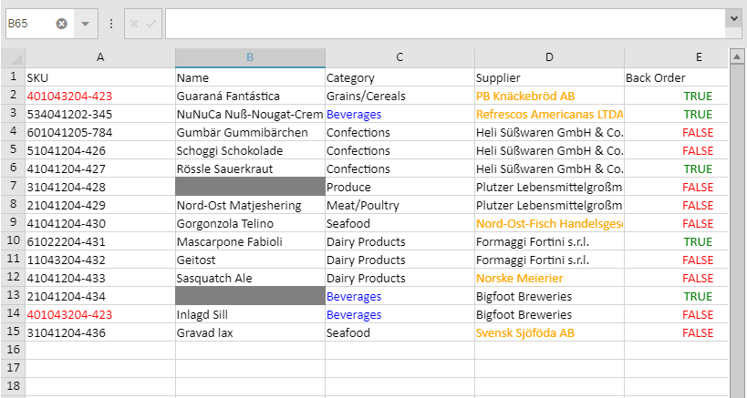Select SKU cell 601041205-784
747x398 pixels.
[x=100, y=132]
